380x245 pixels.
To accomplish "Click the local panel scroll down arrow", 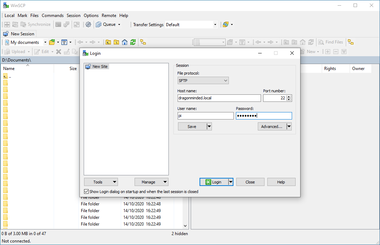I will click(x=185, y=226).
